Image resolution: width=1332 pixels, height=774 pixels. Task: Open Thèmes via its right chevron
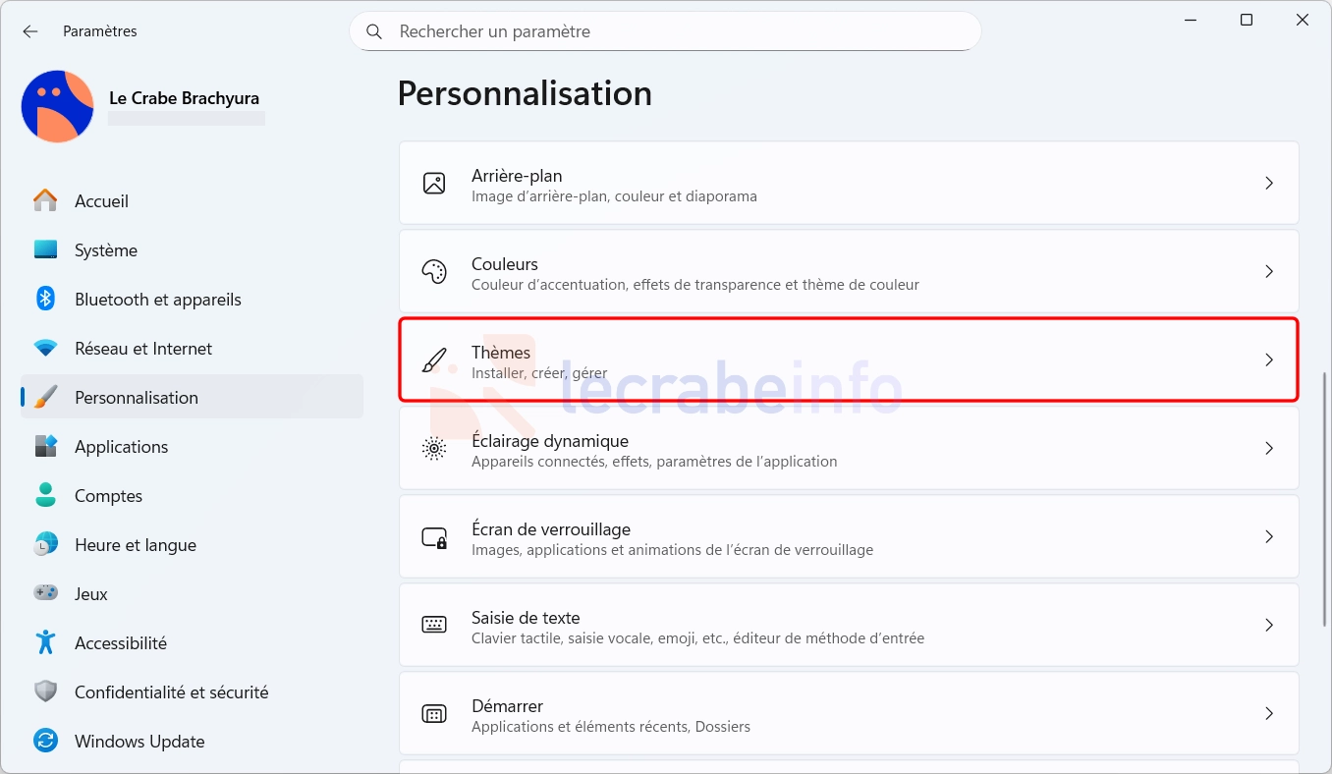pyautogui.click(x=1269, y=359)
